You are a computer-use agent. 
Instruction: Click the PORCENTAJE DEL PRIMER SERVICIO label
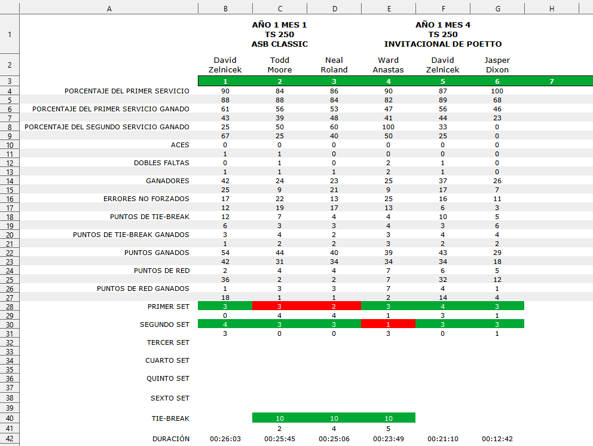click(127, 91)
